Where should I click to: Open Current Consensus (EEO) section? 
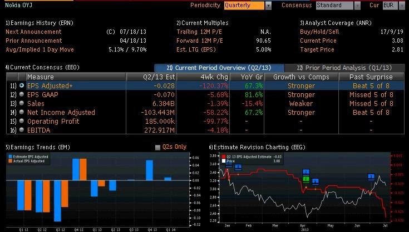[42, 67]
